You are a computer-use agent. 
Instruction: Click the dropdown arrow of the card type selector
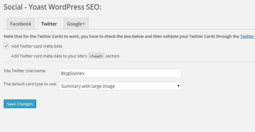[178, 86]
